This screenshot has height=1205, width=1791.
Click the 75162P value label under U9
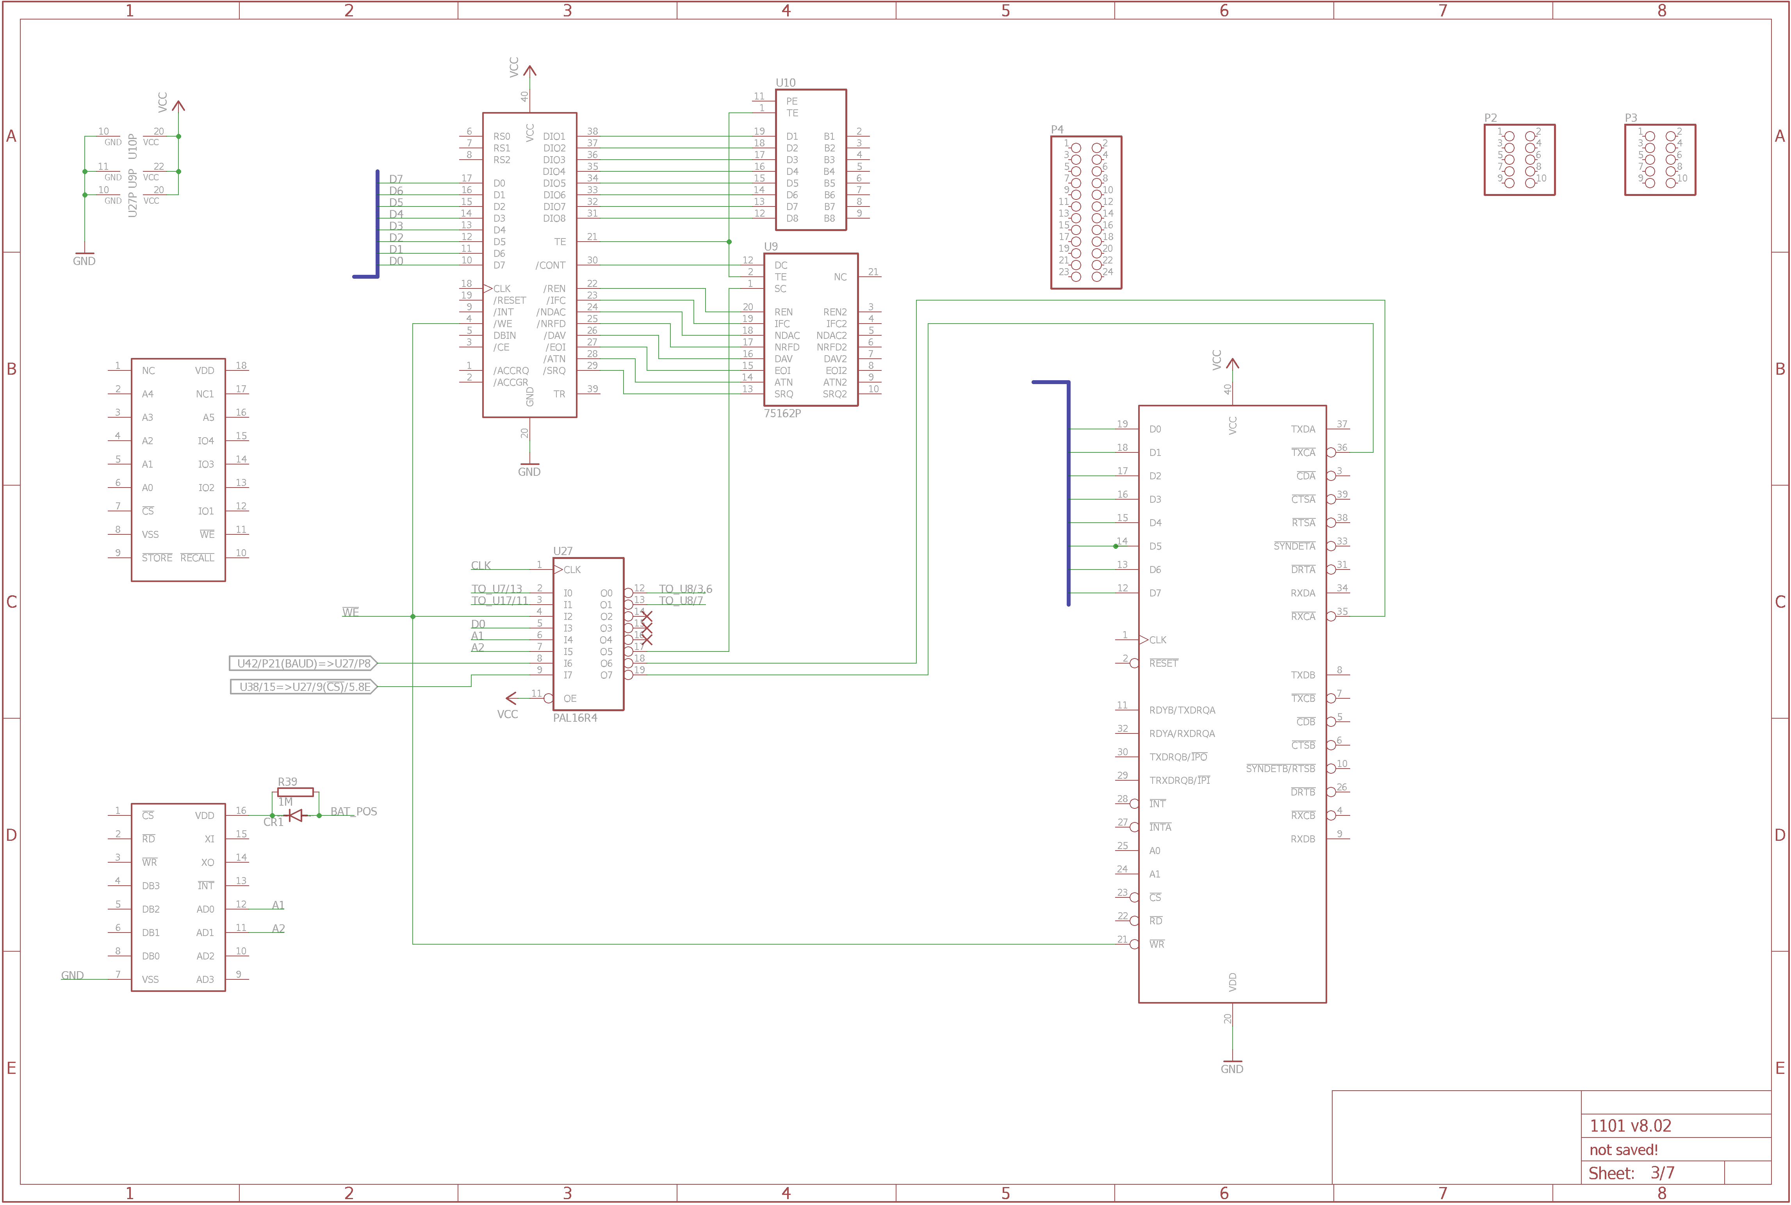pos(782,413)
